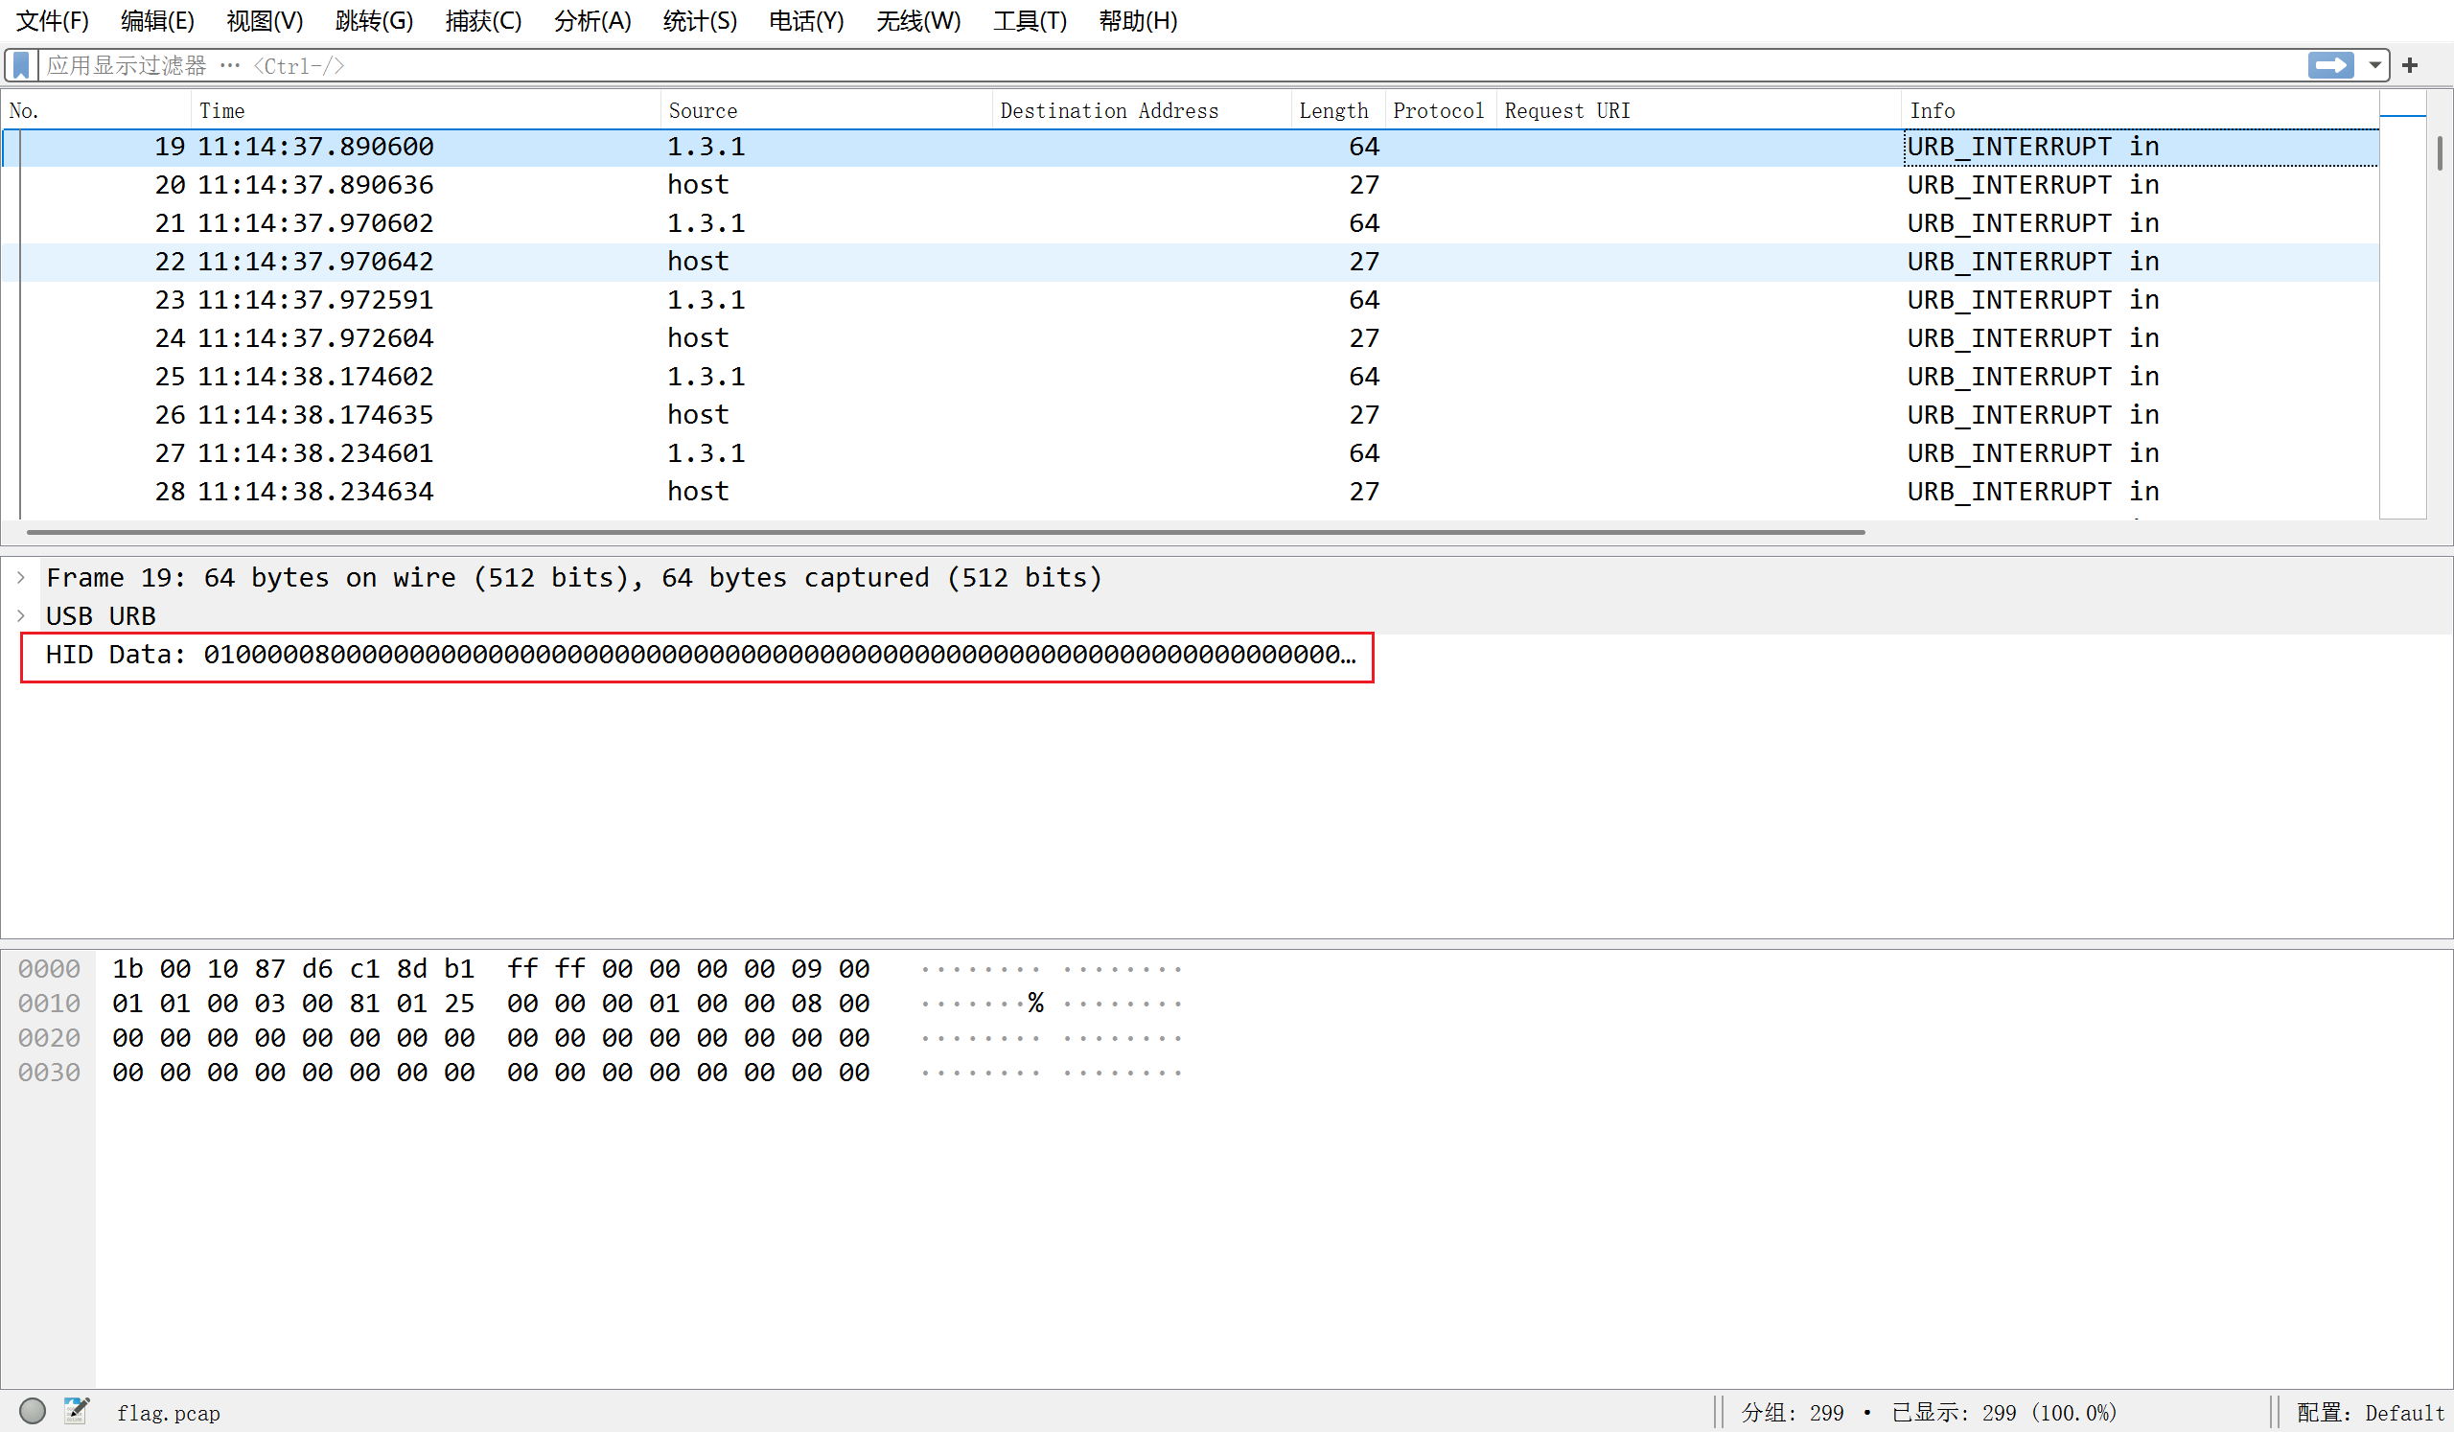Click the Info column header

(1932, 111)
